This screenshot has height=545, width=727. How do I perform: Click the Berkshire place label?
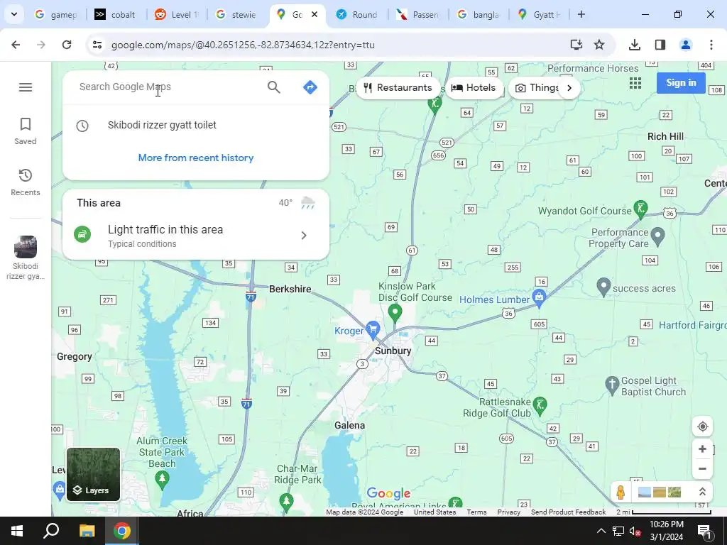pyautogui.click(x=290, y=289)
